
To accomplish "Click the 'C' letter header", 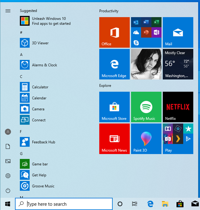I will point(21,77).
